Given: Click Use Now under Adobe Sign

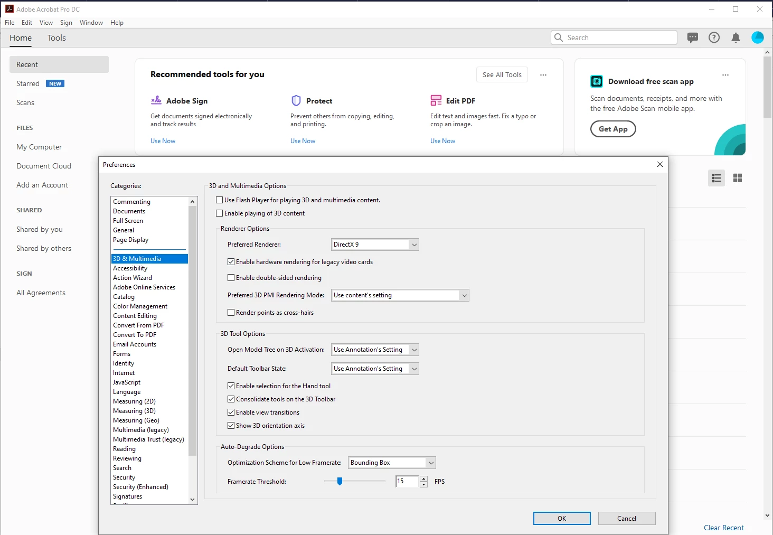Looking at the screenshot, I should [163, 141].
